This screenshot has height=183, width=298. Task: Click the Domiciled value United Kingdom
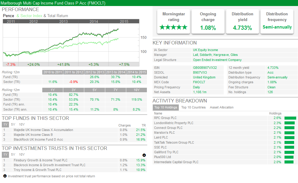204,77
